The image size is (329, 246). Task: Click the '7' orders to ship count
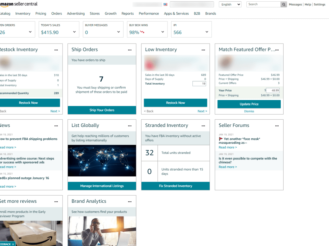tap(101, 79)
